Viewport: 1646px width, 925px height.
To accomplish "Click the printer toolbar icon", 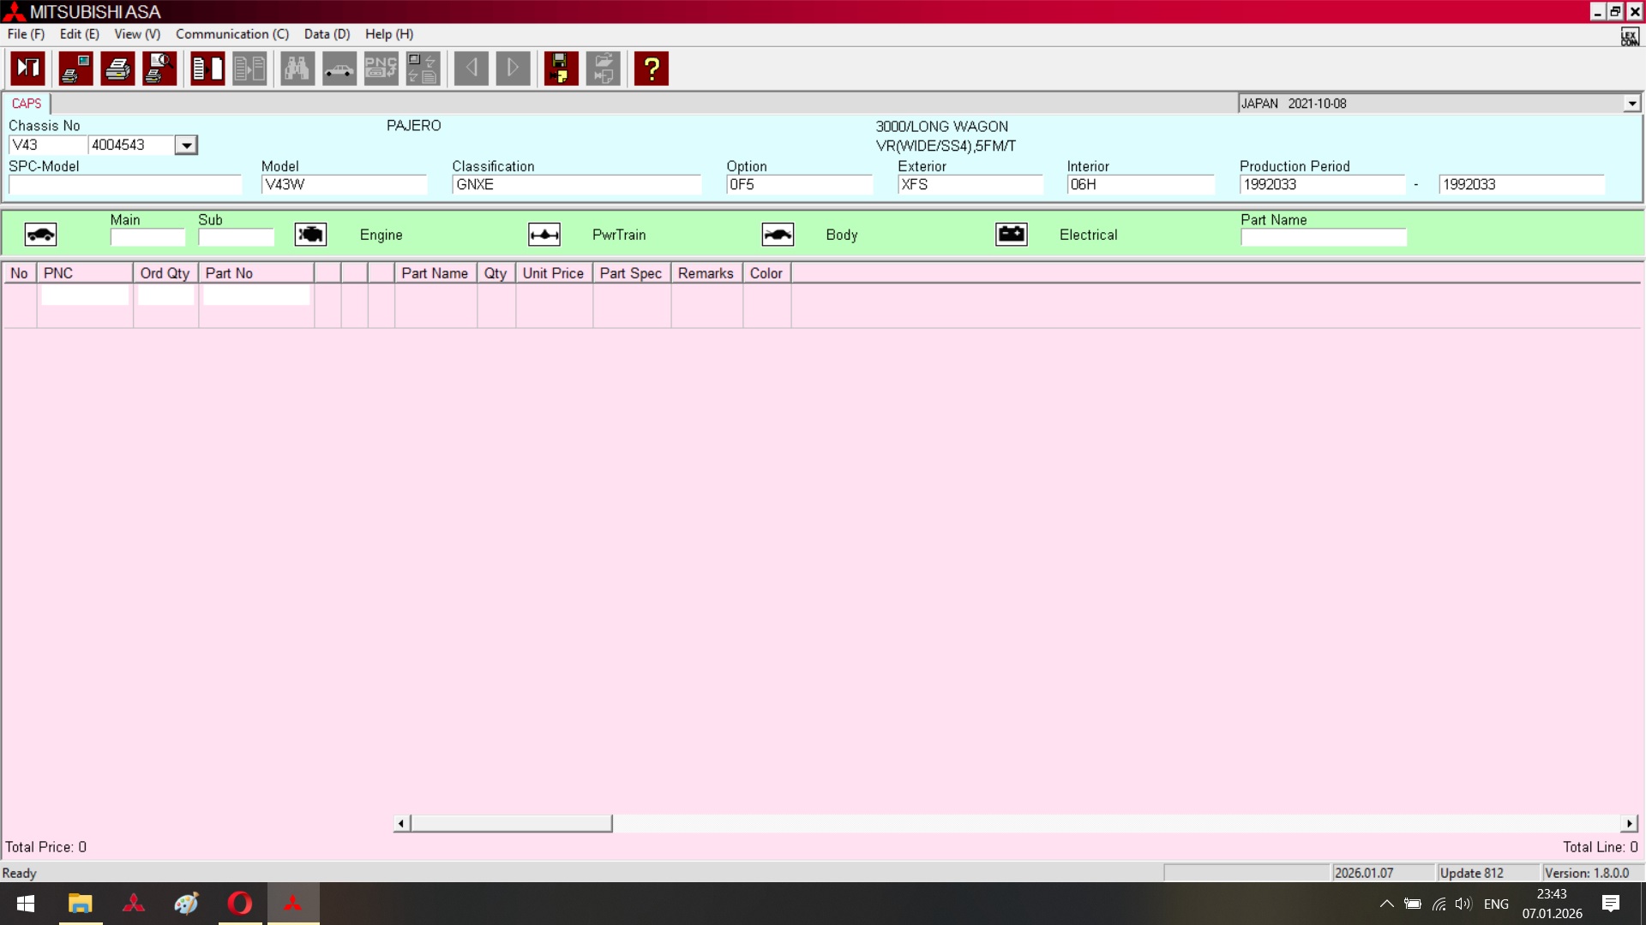I will click(117, 69).
